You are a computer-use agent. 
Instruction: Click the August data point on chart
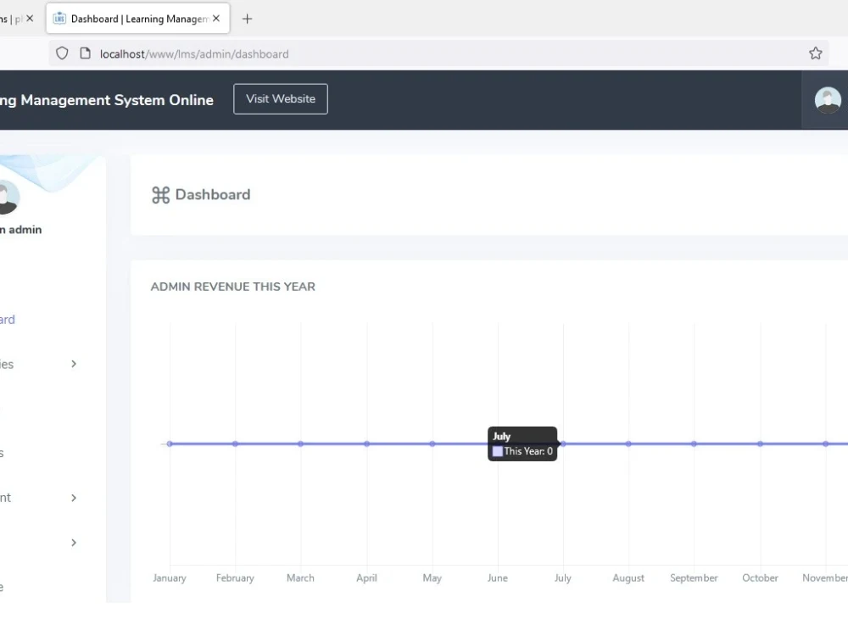pyautogui.click(x=628, y=444)
